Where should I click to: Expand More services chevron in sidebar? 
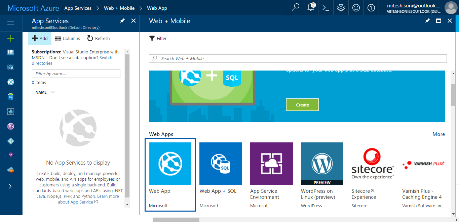[10, 186]
